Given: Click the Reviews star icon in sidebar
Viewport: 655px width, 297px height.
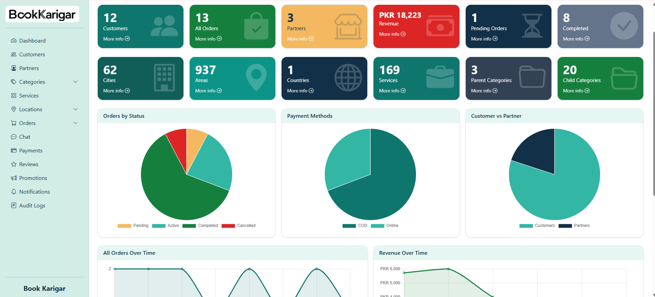Looking at the screenshot, I should (14, 164).
